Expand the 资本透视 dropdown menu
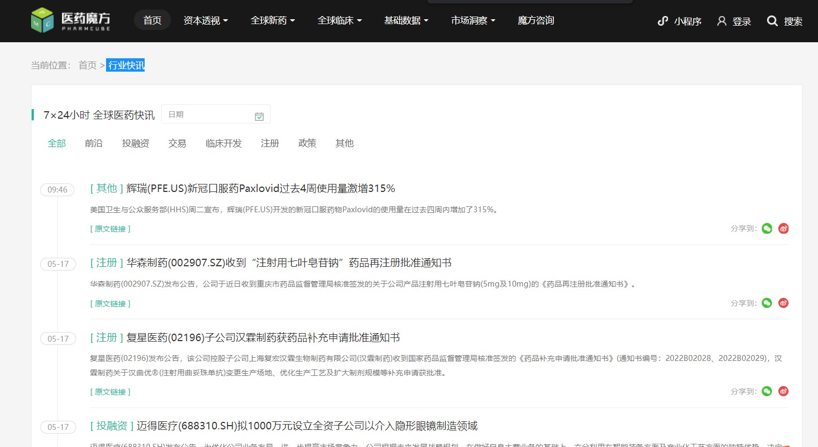This screenshot has width=818, height=447. click(x=206, y=20)
